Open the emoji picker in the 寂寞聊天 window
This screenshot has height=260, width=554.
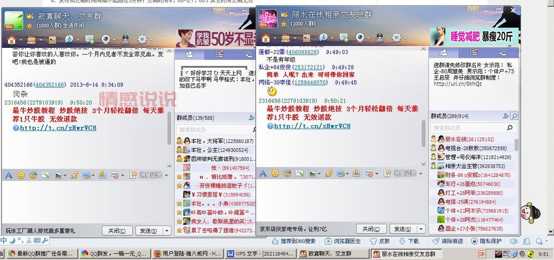pyautogui.click(x=21, y=175)
